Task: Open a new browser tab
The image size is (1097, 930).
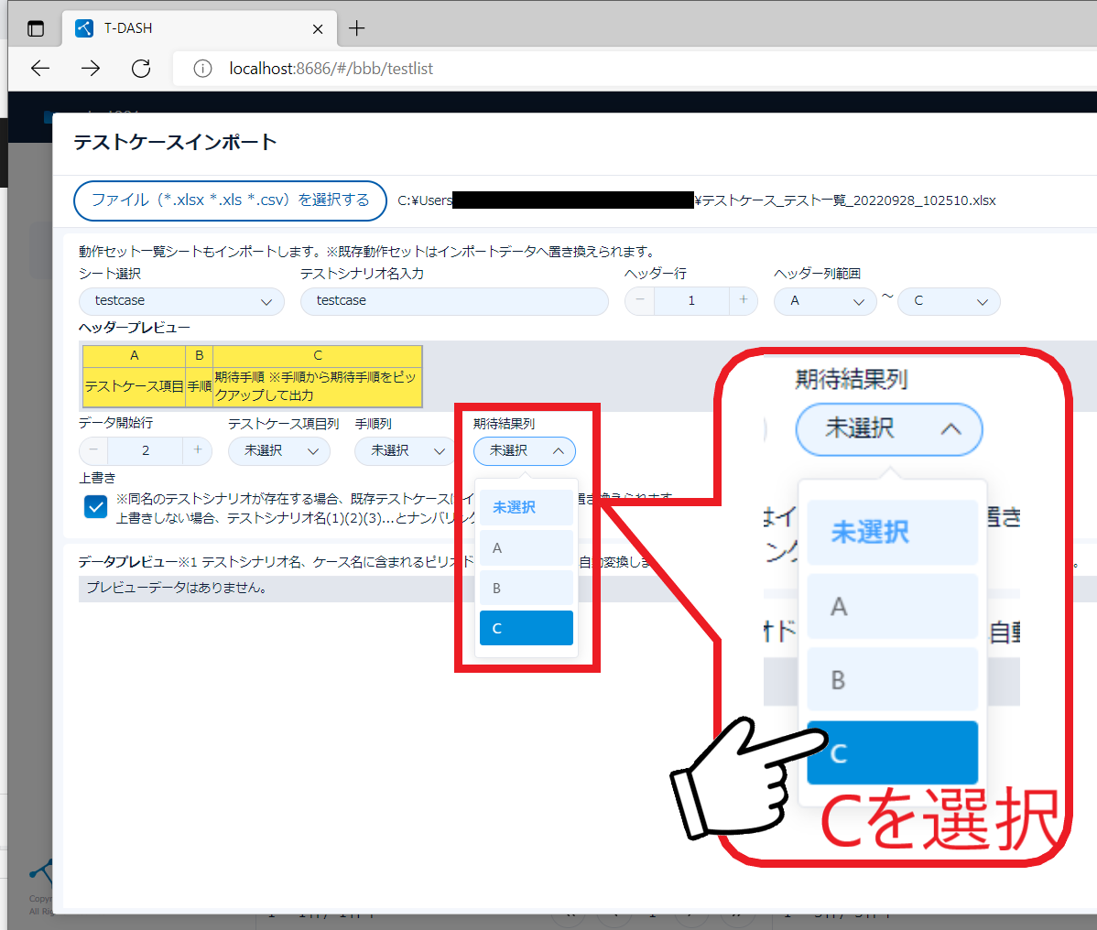Action: (357, 28)
